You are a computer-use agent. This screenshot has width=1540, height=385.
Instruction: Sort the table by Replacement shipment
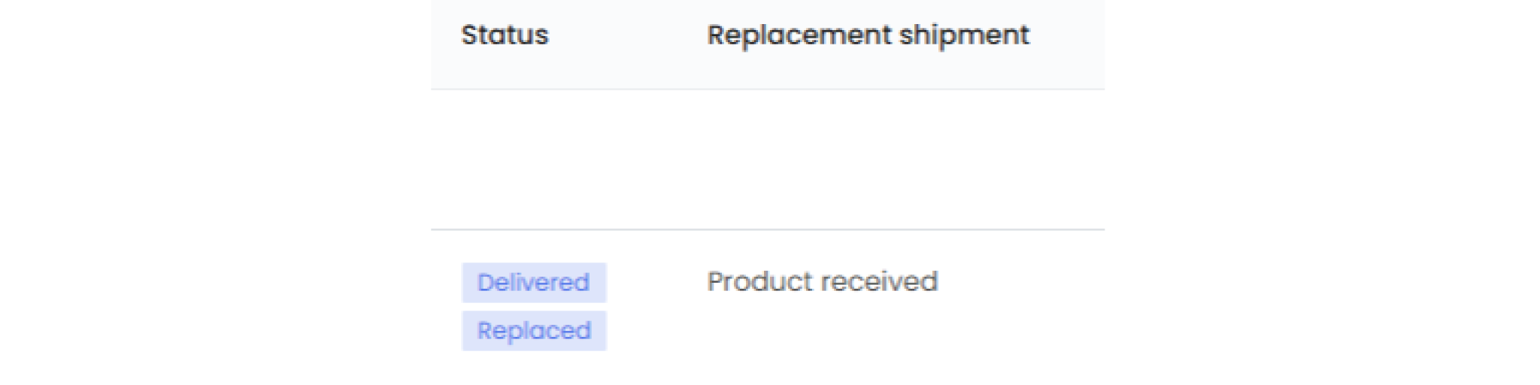point(868,35)
